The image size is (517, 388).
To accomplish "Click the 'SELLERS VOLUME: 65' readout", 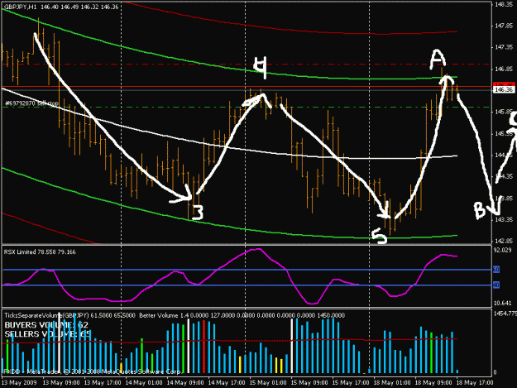I will (48, 334).
